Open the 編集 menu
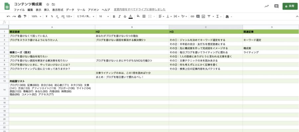The image size is (299, 132). pos(30,10)
